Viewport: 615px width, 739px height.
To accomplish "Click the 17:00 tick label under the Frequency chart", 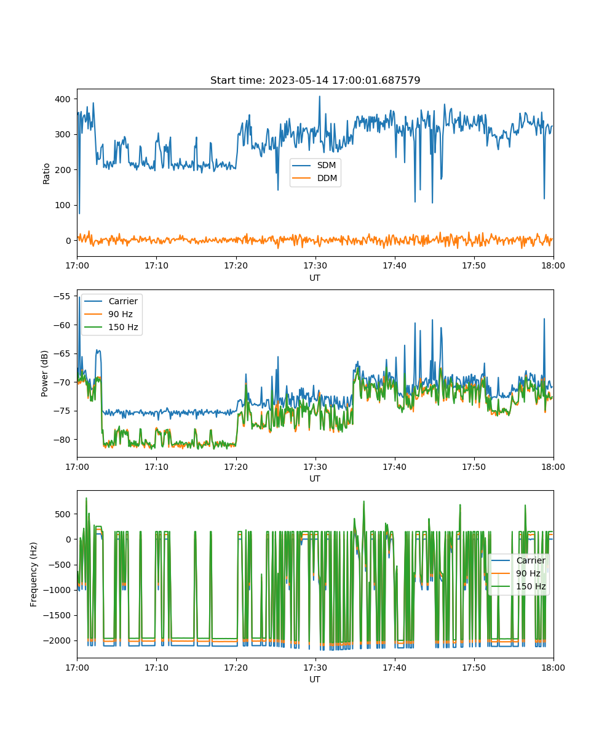I will pyautogui.click(x=77, y=667).
